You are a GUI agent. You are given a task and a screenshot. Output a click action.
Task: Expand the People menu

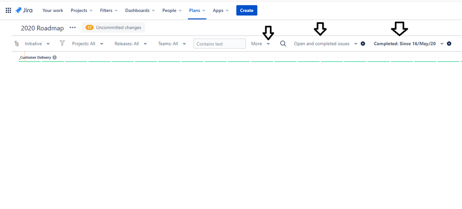172,10
